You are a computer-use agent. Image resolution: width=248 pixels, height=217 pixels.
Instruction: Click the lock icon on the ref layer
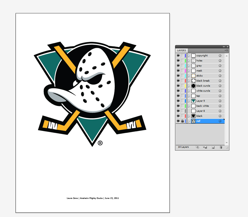[x=182, y=121]
